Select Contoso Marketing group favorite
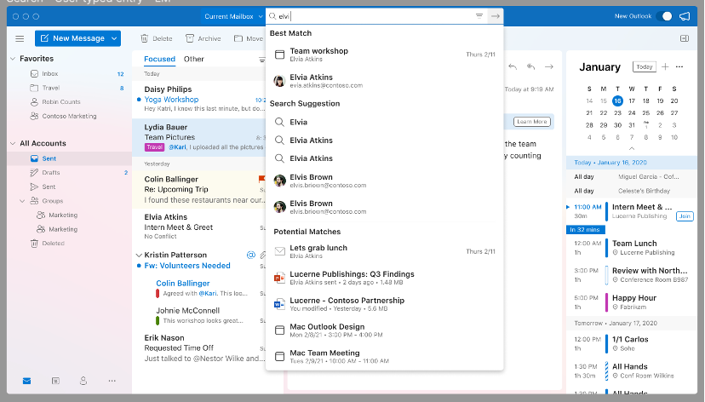705x402 pixels. (x=69, y=116)
